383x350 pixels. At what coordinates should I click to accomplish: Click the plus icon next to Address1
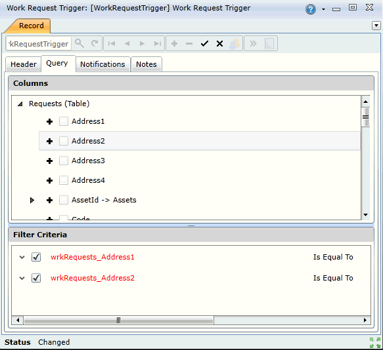tap(49, 121)
